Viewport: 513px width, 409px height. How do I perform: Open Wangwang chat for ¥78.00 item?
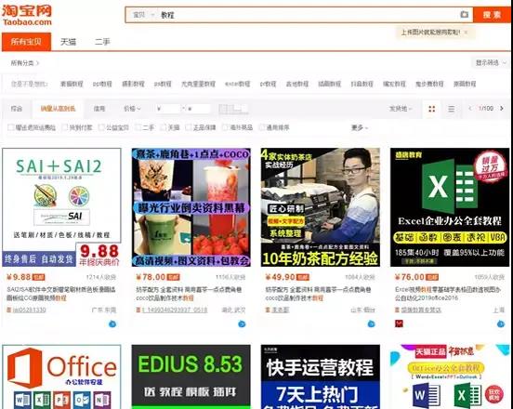(x=242, y=323)
